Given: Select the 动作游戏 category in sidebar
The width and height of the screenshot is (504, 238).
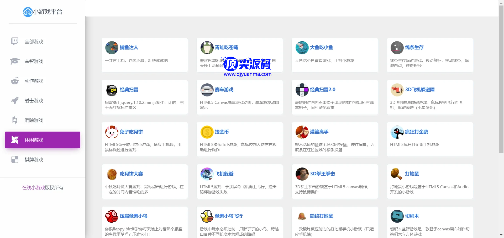Looking at the screenshot, I should point(34,81).
